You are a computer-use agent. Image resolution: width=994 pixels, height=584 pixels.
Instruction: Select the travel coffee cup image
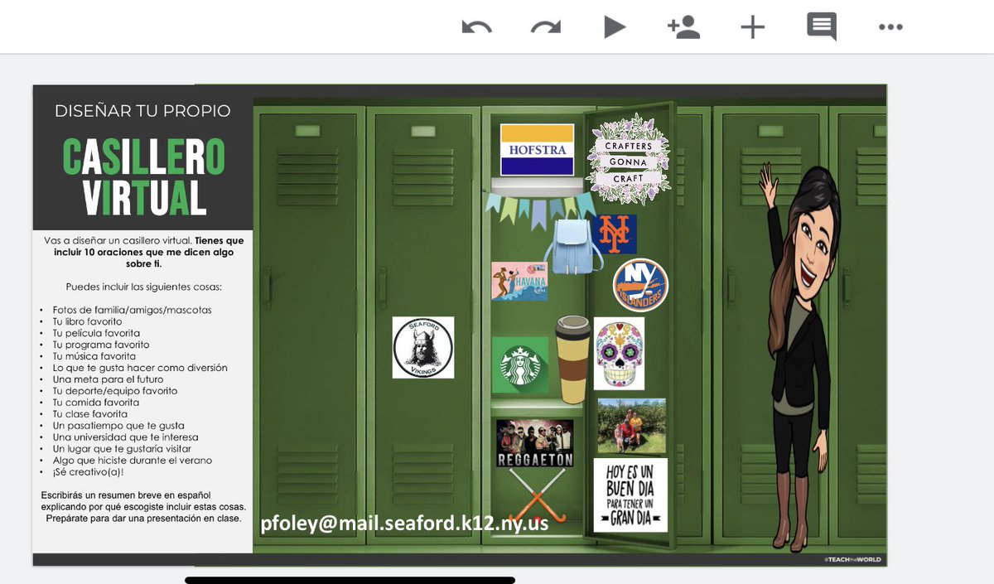coord(572,359)
